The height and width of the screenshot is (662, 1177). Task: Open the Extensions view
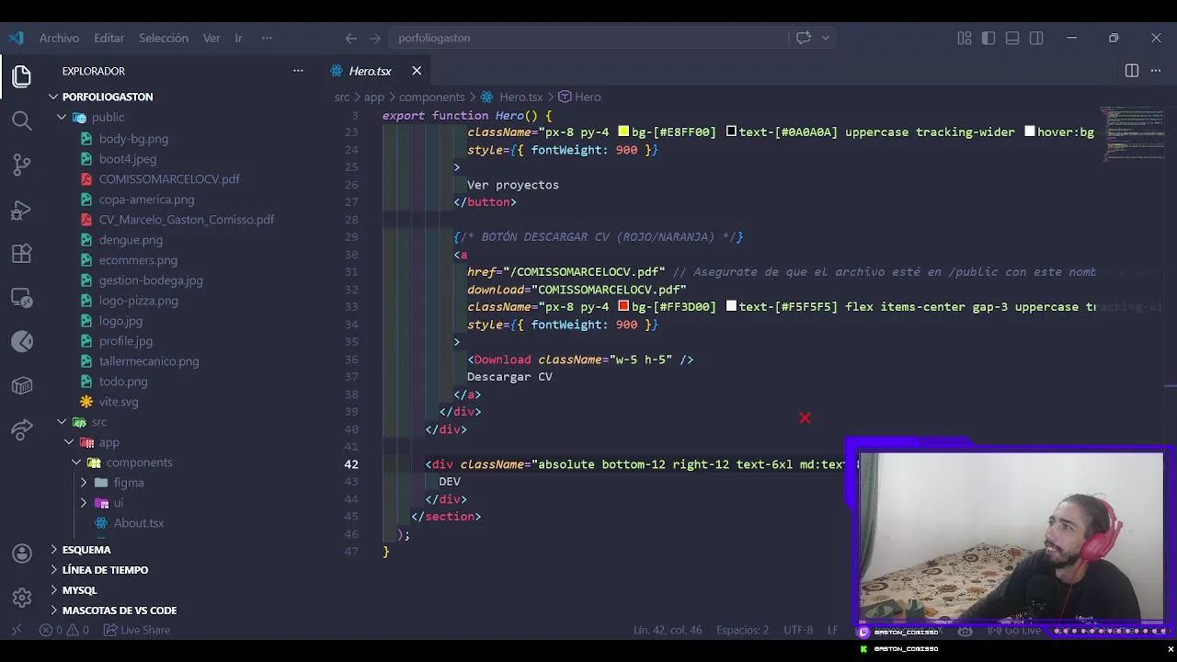coord(22,254)
